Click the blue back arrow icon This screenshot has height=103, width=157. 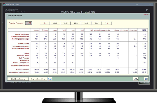146,79
